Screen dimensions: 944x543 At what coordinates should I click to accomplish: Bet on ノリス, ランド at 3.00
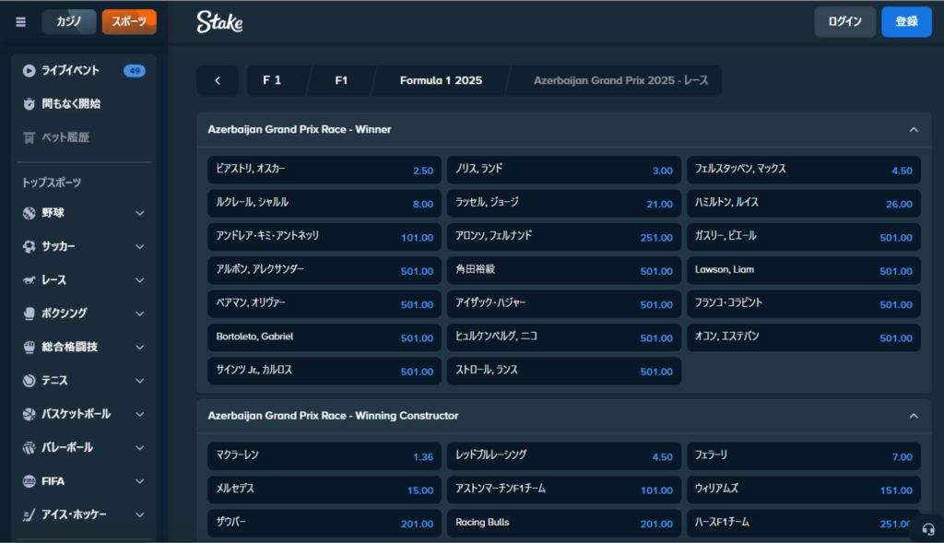[563, 171]
